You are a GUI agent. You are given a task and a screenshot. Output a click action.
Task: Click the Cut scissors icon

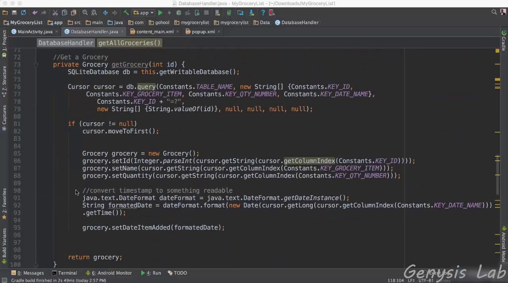click(x=55, y=13)
